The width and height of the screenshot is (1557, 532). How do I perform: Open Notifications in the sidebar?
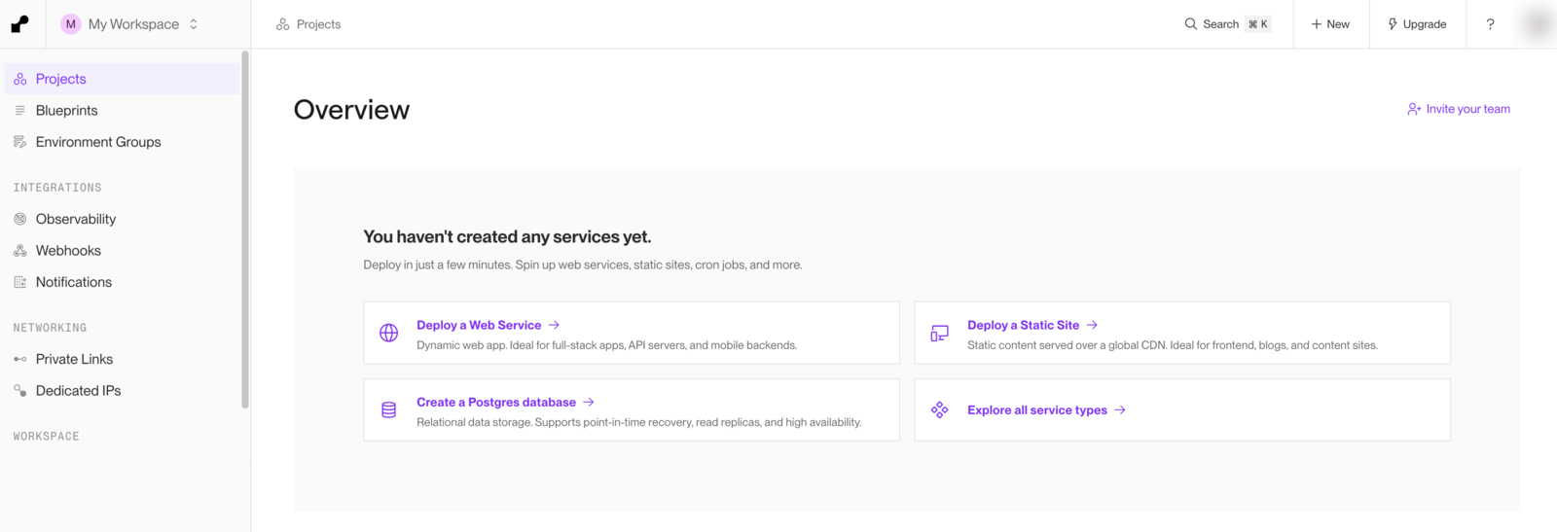click(122, 282)
